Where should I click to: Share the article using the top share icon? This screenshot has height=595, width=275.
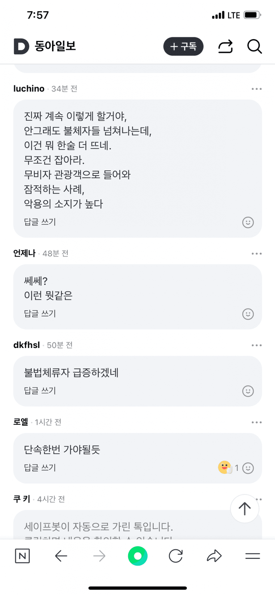click(x=225, y=47)
